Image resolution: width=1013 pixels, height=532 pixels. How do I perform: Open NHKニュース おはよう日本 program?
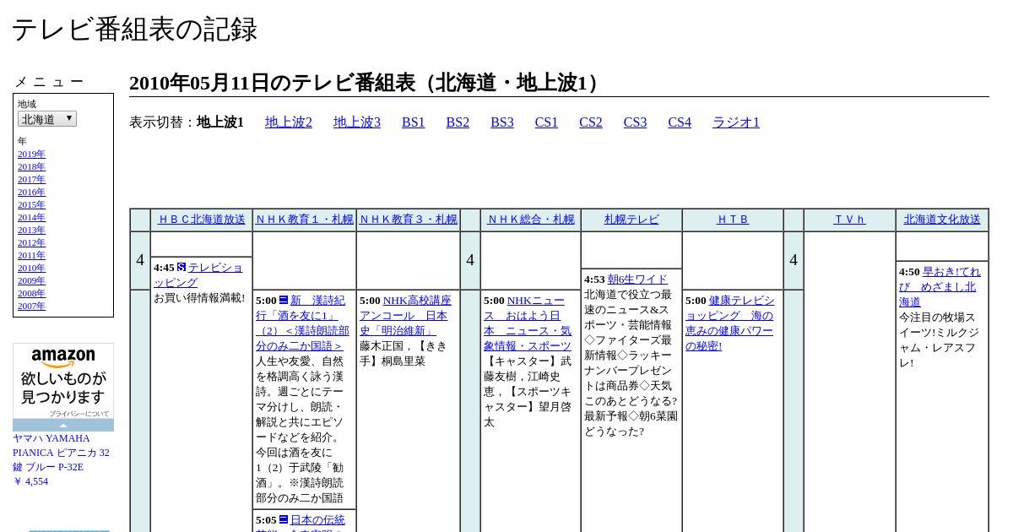528,323
